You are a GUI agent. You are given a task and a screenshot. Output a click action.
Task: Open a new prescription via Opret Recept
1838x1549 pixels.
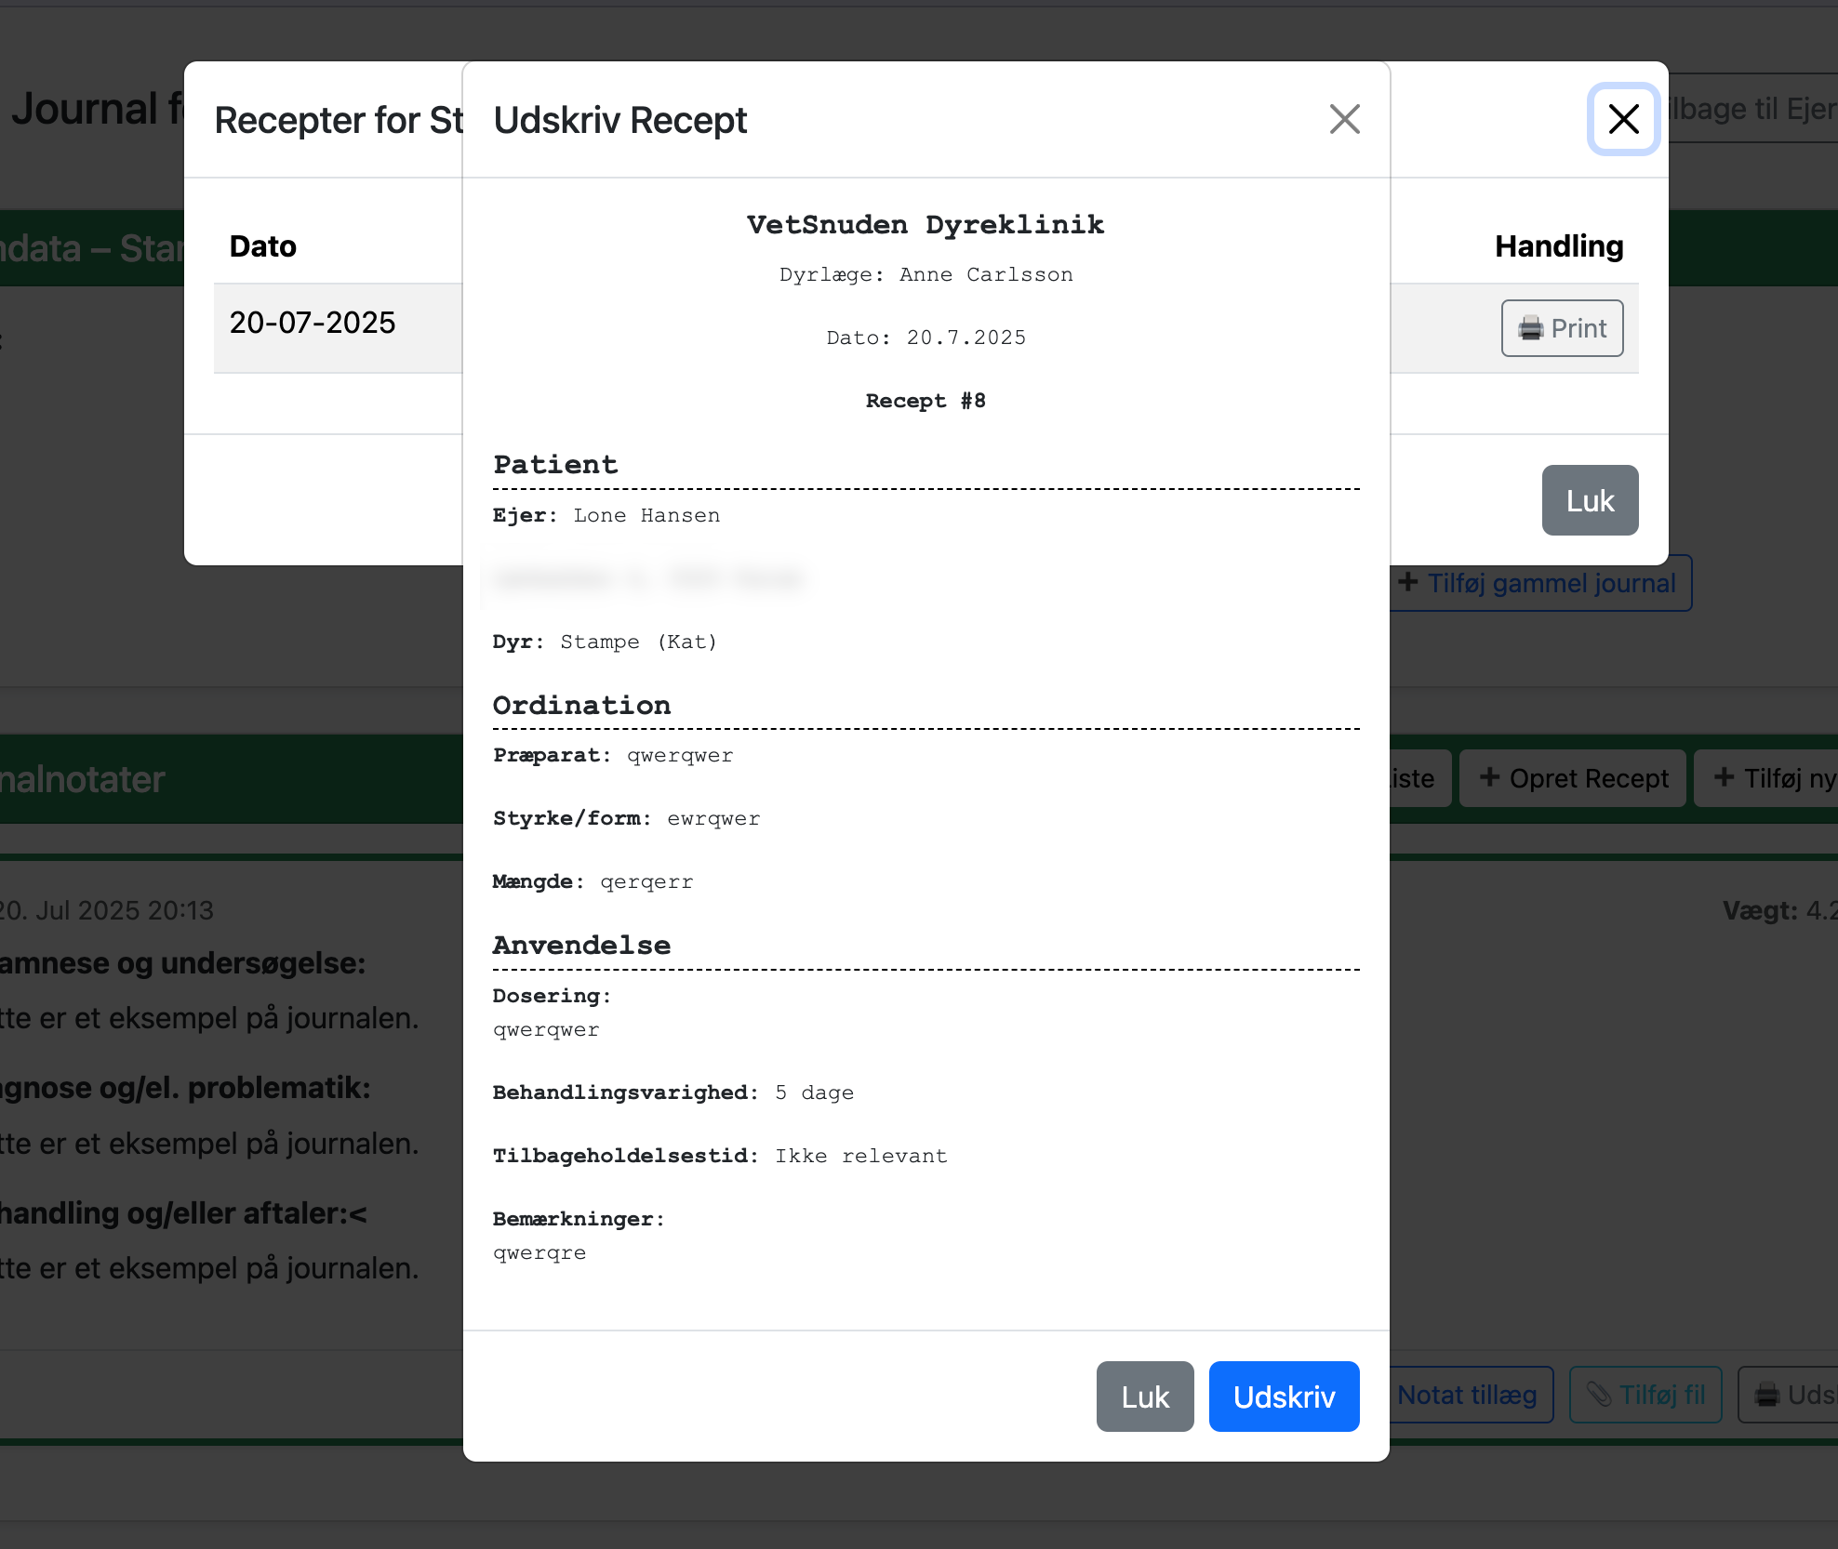[1572, 777]
